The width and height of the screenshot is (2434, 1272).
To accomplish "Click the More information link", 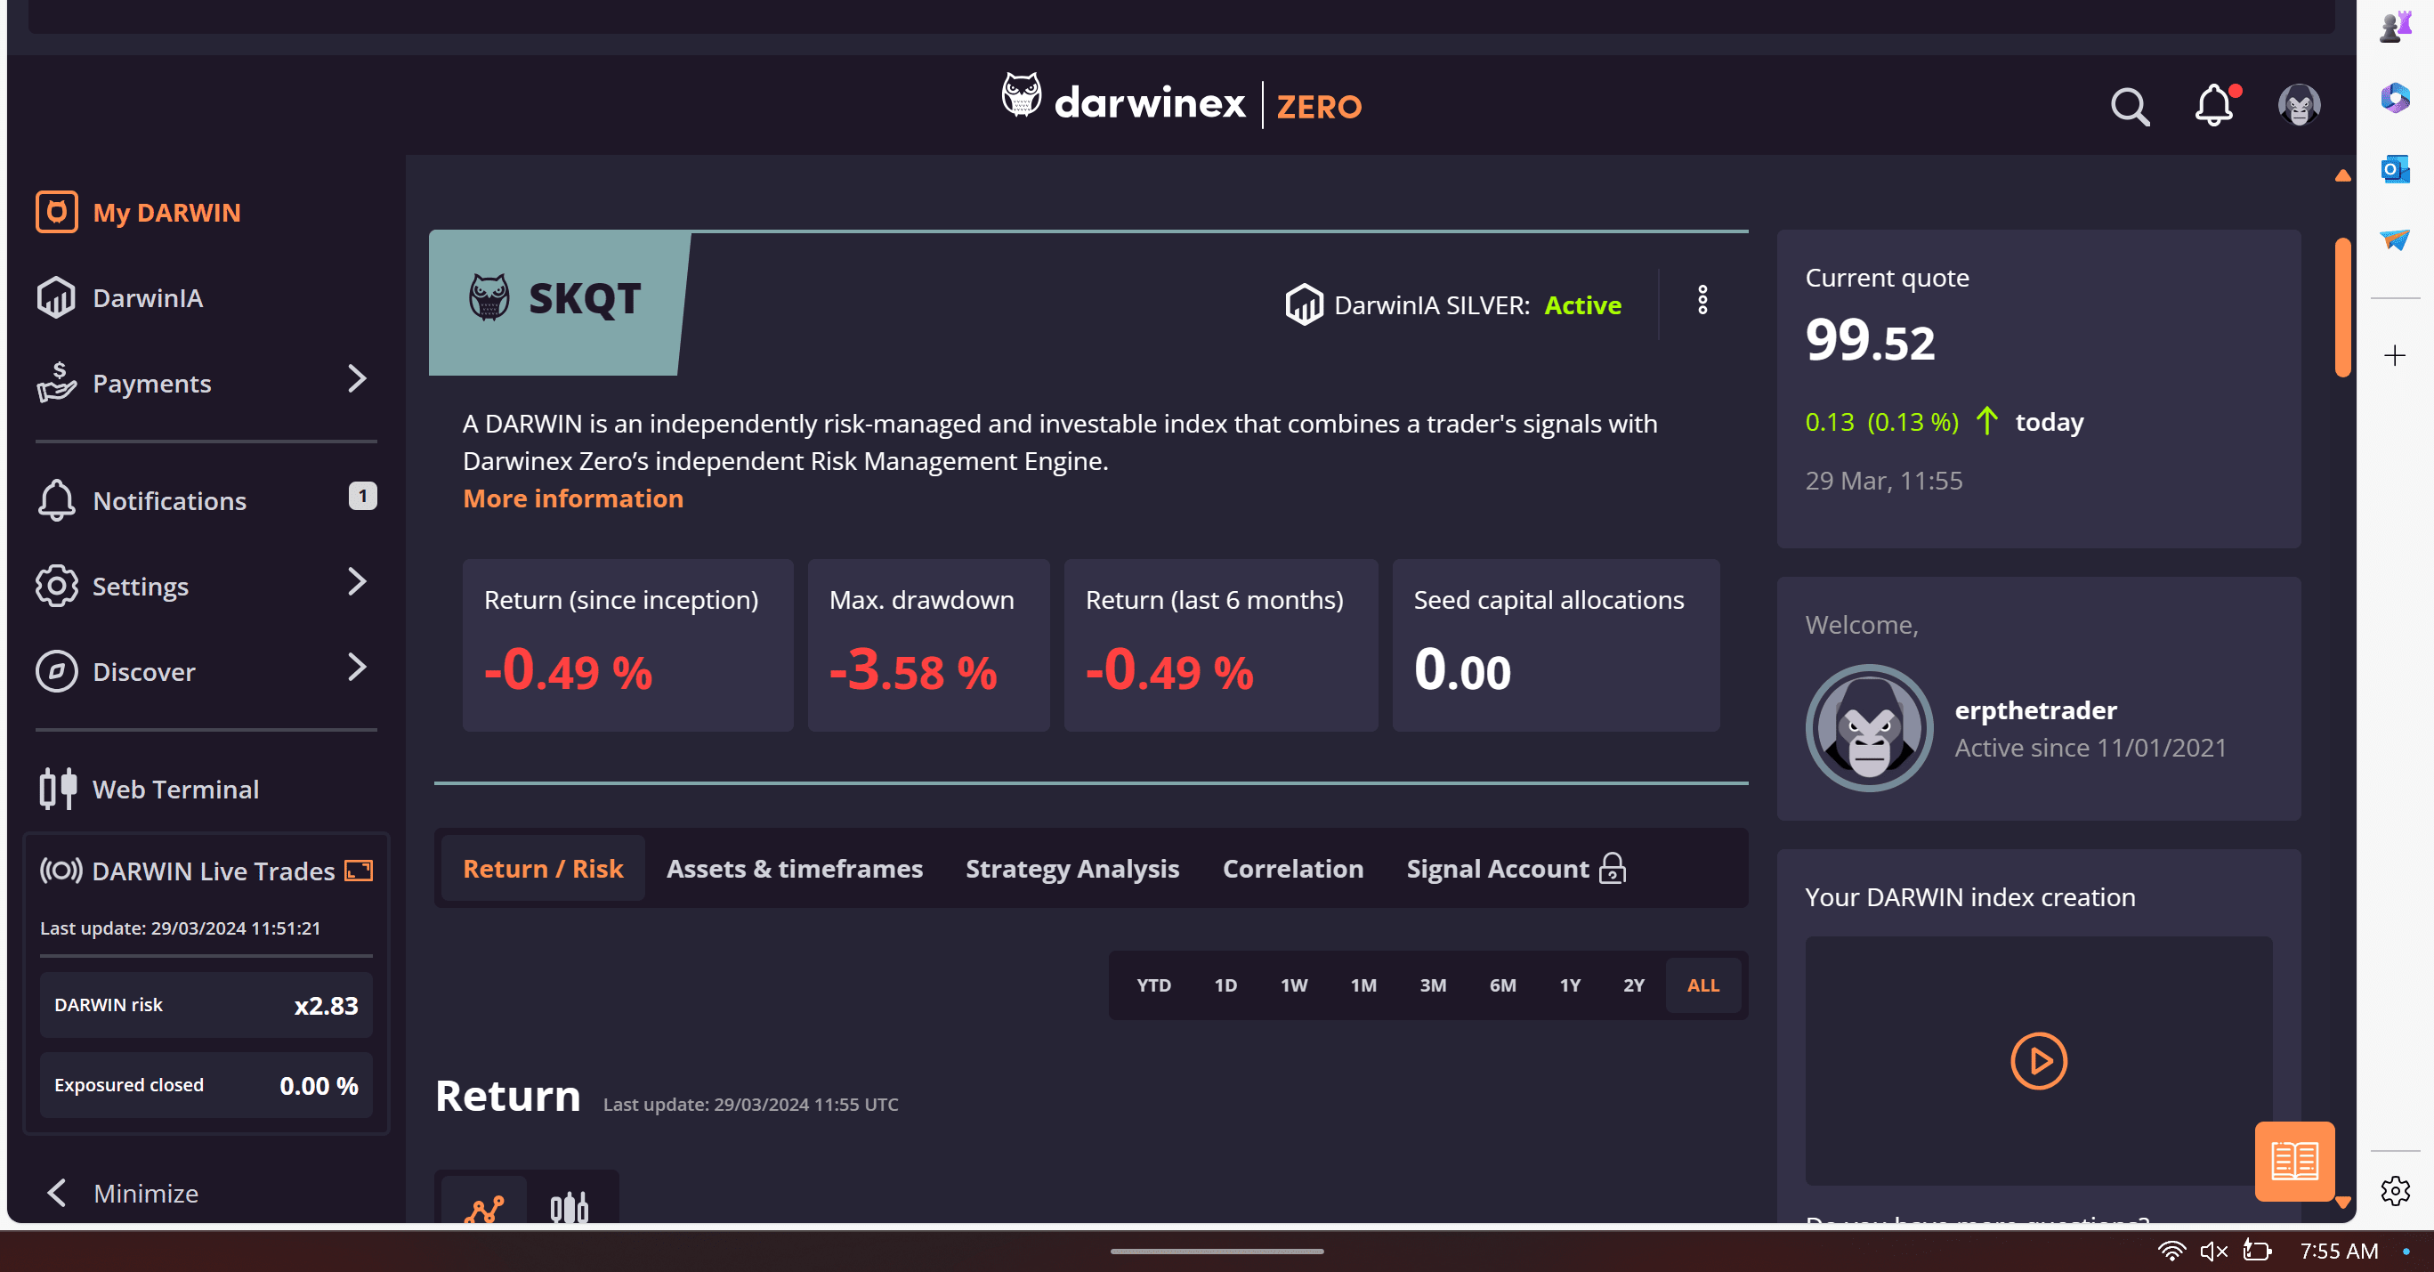I will (x=572, y=498).
